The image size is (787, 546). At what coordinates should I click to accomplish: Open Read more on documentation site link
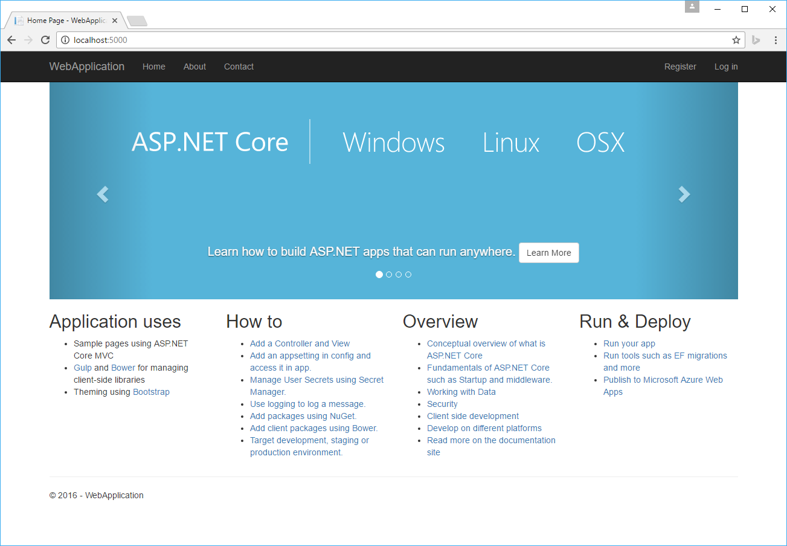click(x=491, y=446)
